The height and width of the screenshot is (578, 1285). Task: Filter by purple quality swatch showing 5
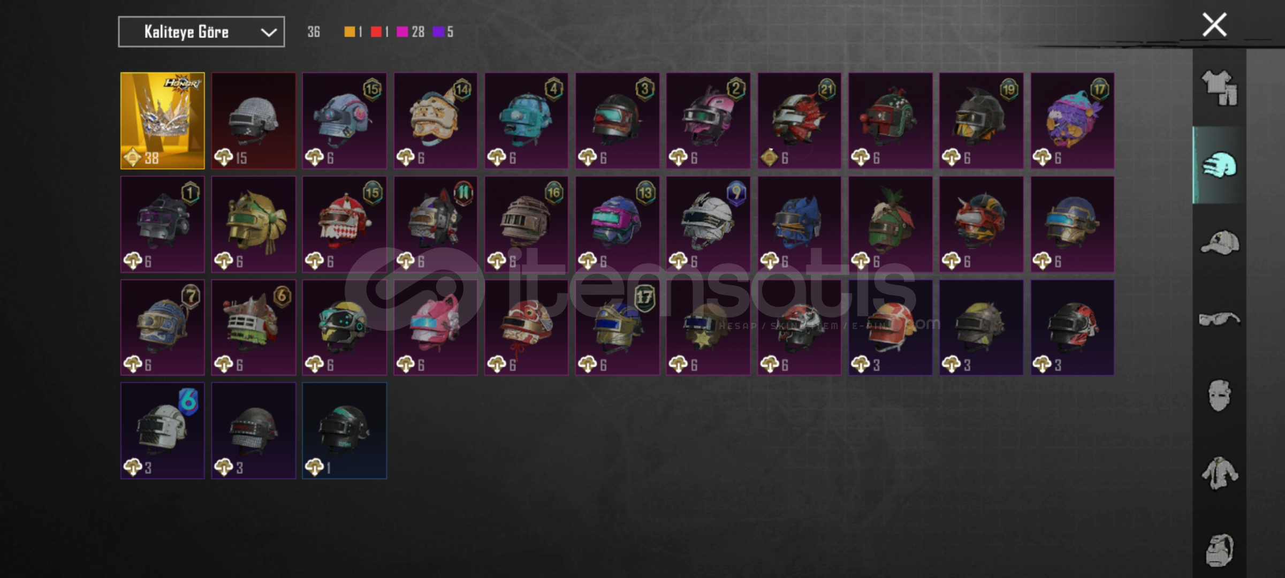pos(443,32)
